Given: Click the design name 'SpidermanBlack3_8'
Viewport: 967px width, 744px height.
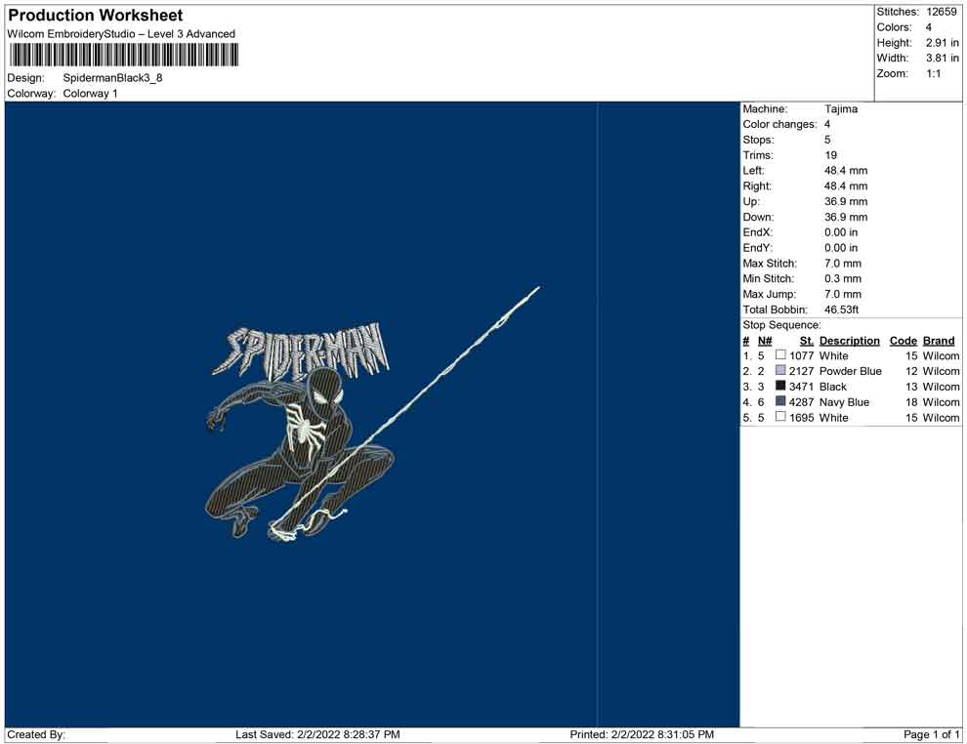Looking at the screenshot, I should click(113, 78).
